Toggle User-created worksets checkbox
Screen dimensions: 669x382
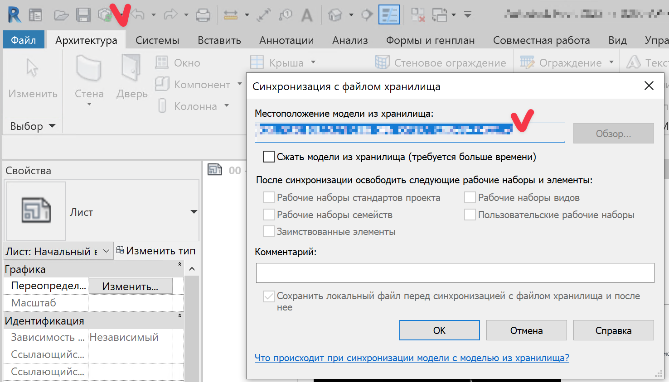(x=470, y=215)
